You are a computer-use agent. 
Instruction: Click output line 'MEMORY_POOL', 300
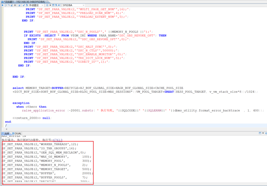(x=47, y=161)
